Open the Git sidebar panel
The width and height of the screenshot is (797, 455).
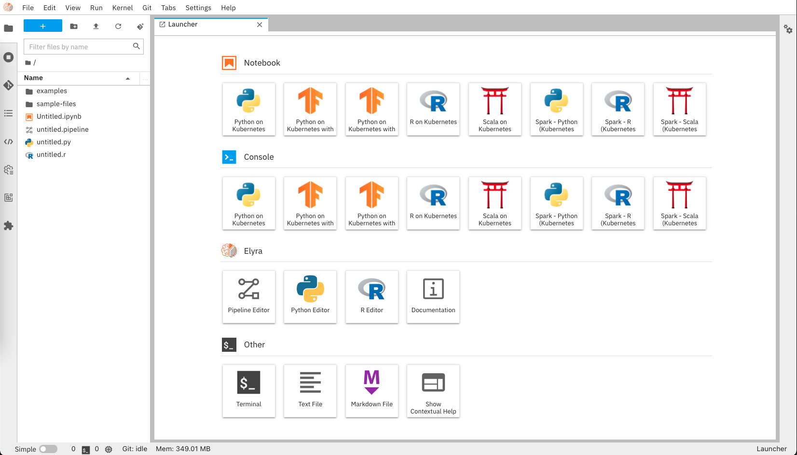coord(8,85)
